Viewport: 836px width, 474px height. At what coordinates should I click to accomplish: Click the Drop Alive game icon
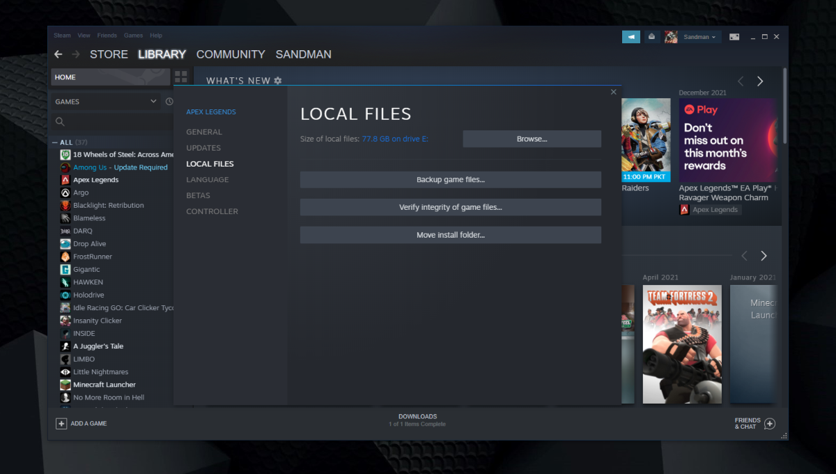pos(65,244)
